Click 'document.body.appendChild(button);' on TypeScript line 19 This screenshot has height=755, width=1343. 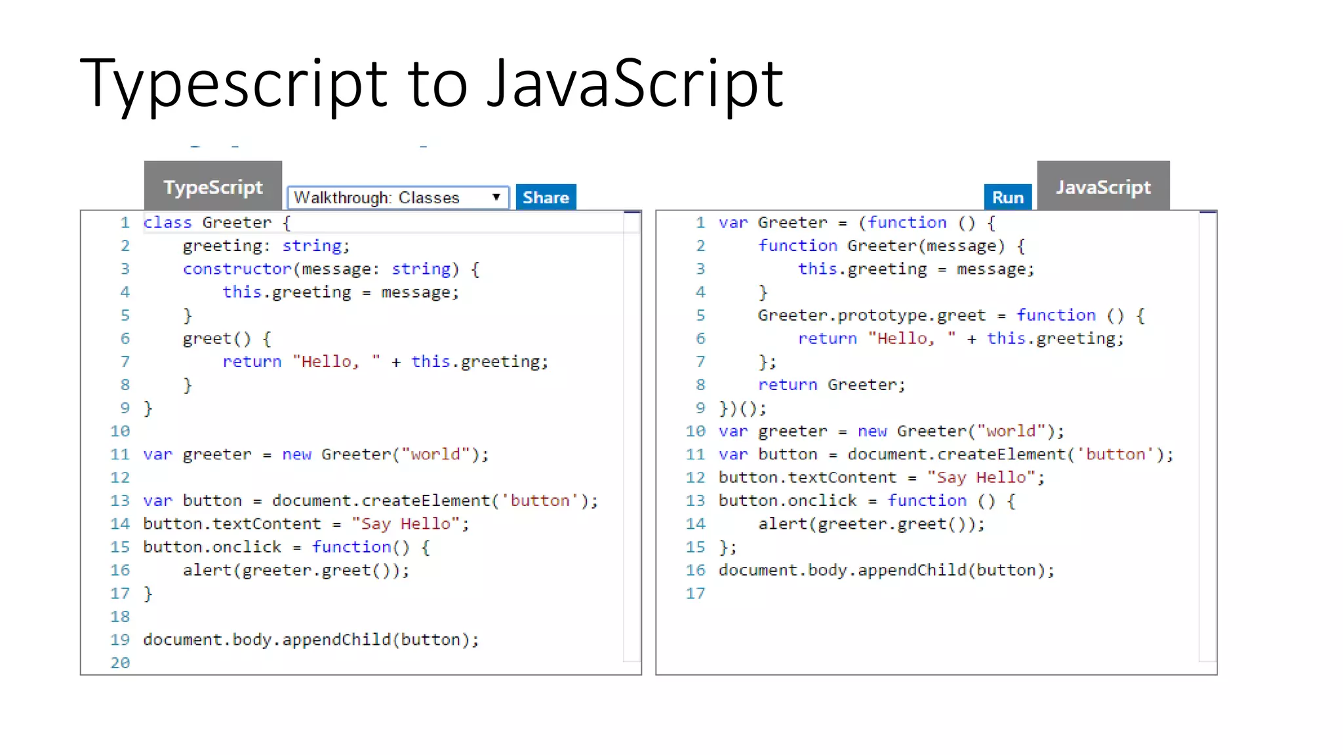point(311,640)
